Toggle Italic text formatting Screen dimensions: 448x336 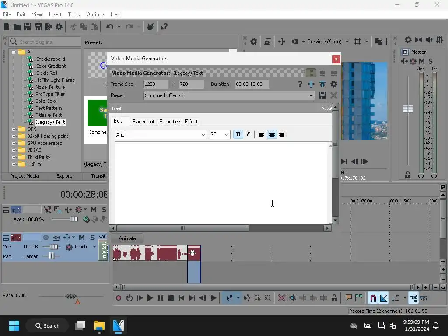tap(248, 134)
